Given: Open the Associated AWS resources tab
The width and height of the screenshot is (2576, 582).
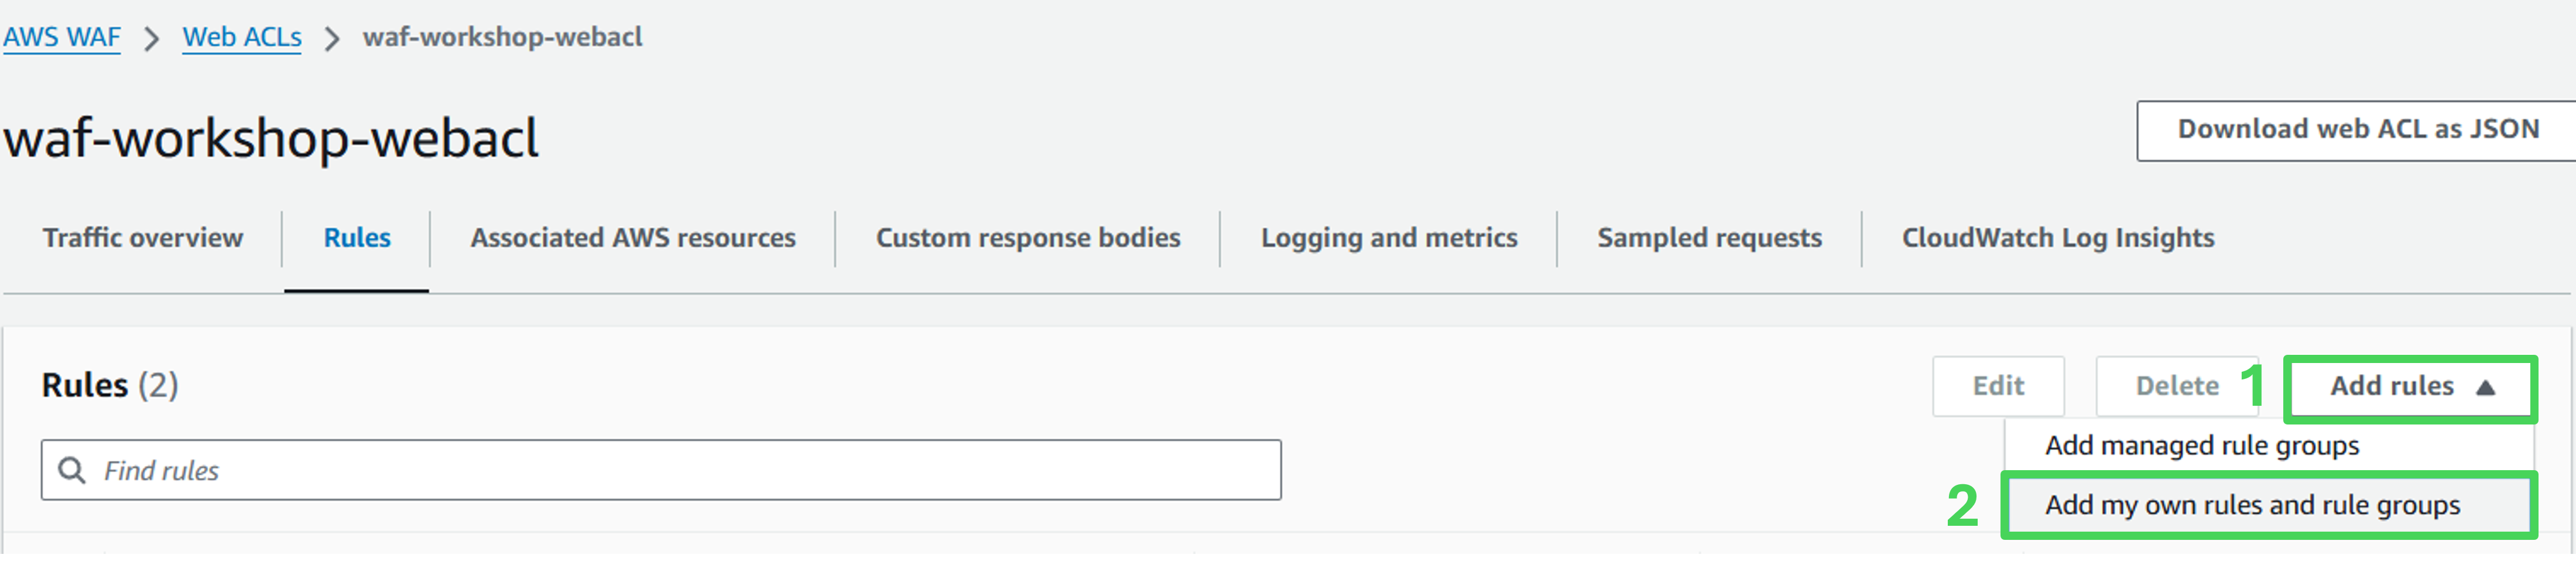Looking at the screenshot, I should 633,238.
